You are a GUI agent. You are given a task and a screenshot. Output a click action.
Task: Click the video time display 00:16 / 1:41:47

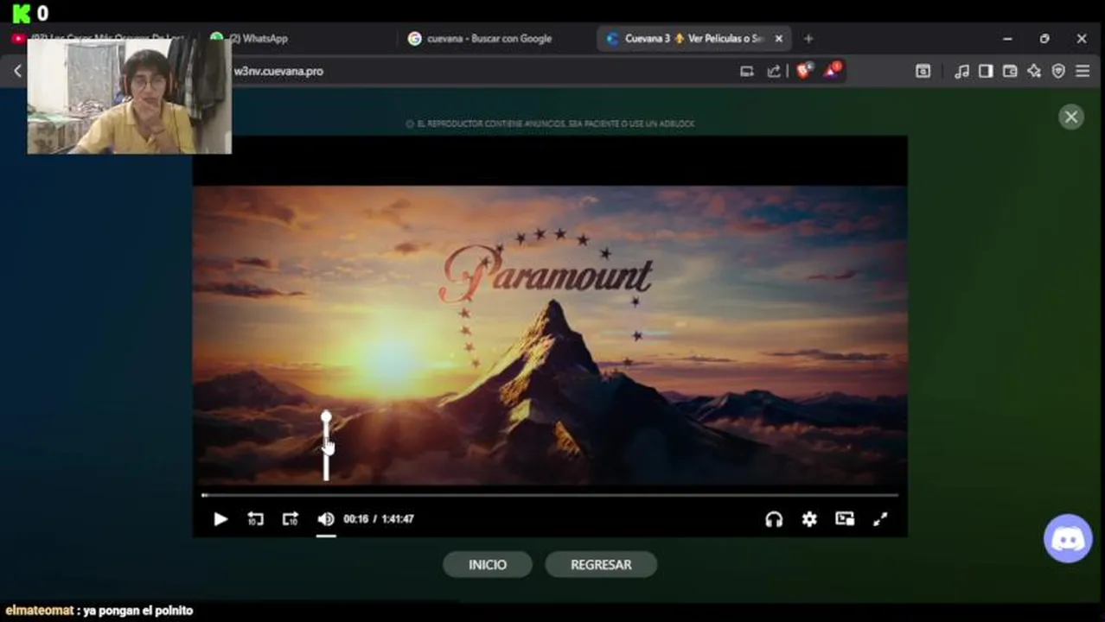tap(379, 519)
